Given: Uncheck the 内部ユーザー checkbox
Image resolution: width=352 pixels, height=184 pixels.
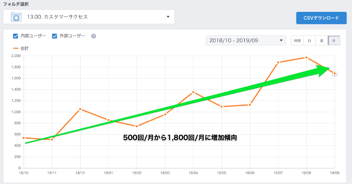Looking at the screenshot, I should (15, 36).
